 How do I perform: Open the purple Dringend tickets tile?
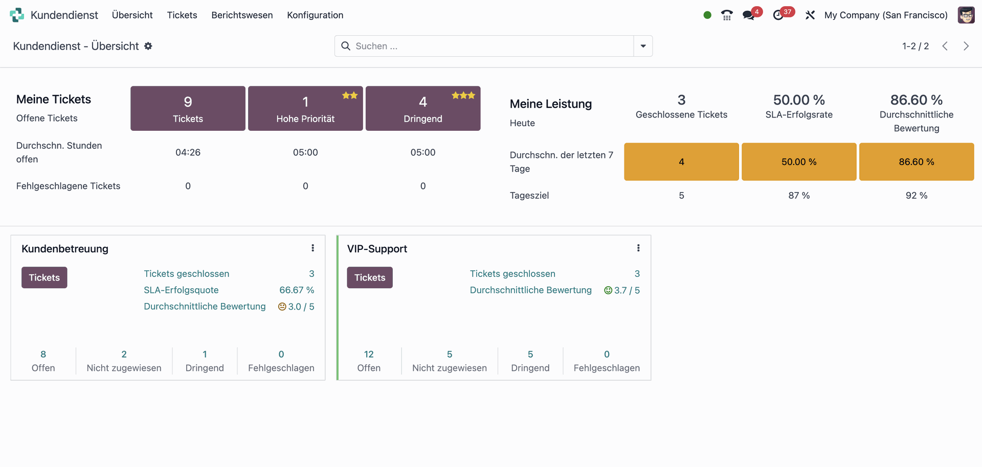click(x=423, y=108)
